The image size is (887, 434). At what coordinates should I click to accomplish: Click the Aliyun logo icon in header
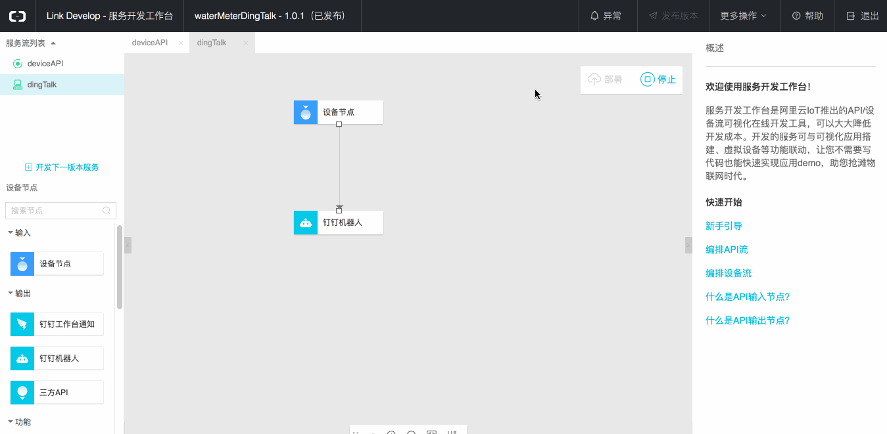click(x=16, y=16)
